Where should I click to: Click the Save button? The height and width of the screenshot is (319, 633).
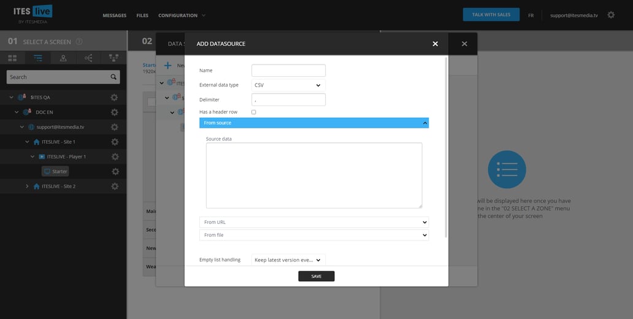316,276
